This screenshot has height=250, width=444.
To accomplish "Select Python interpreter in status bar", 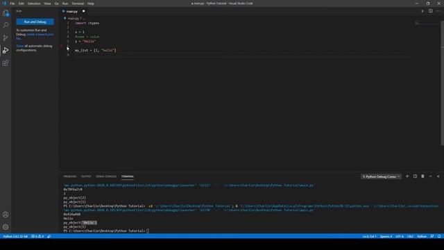I will [15, 236].
